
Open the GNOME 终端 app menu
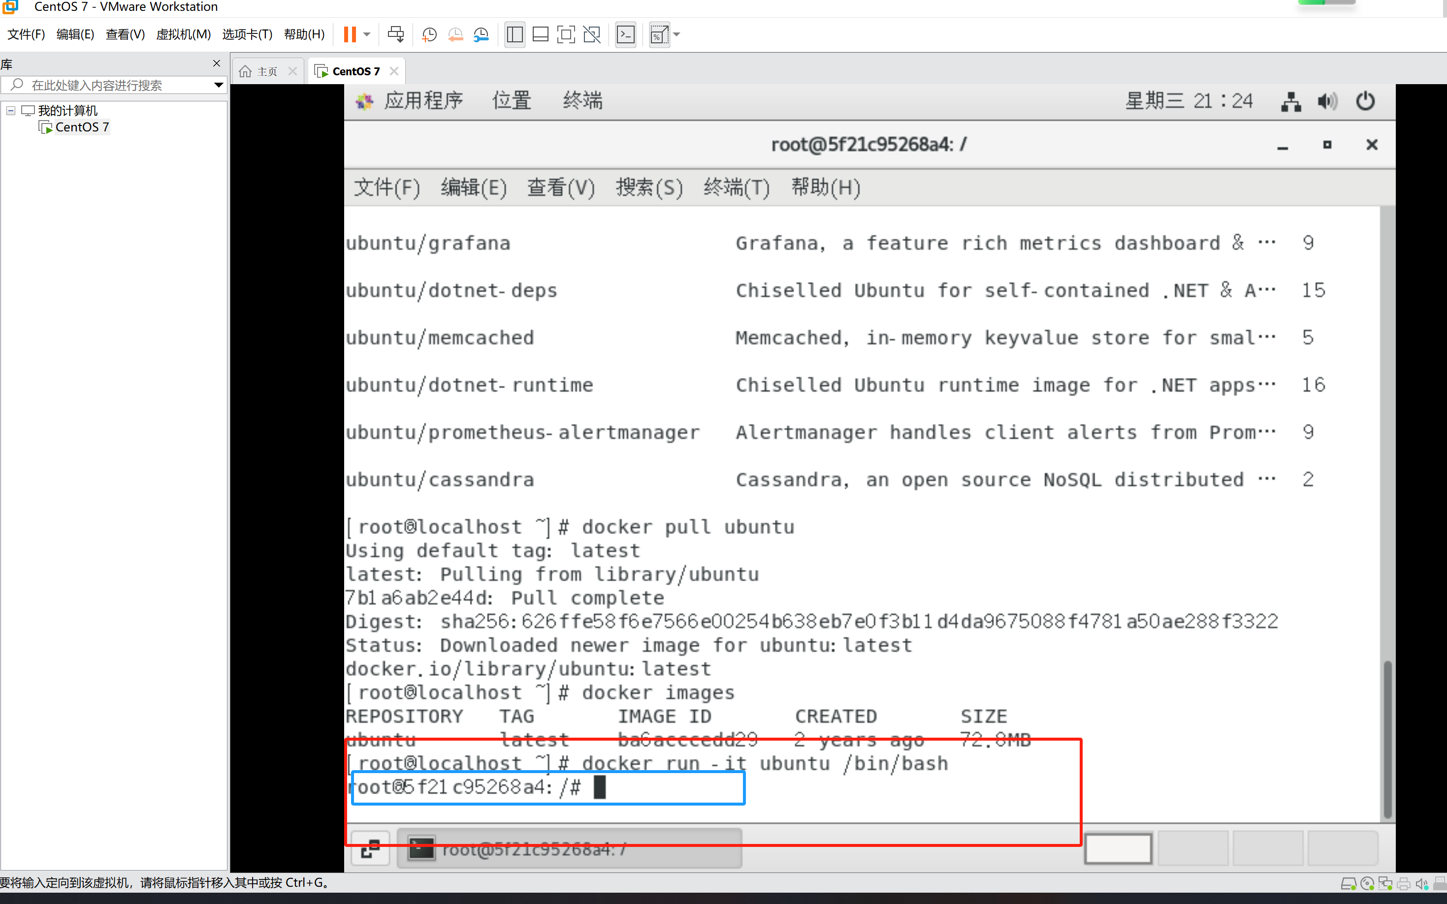582,100
